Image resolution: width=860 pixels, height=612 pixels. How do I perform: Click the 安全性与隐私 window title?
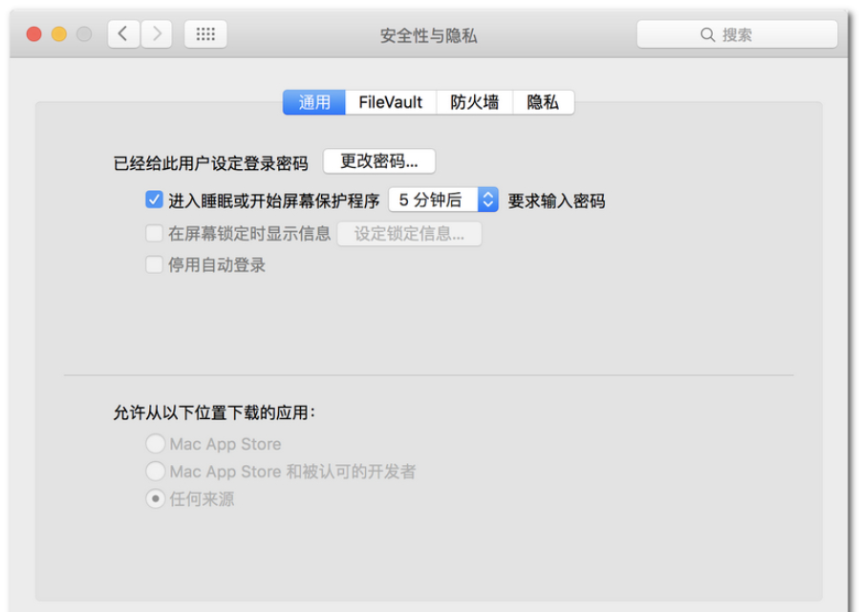click(428, 35)
